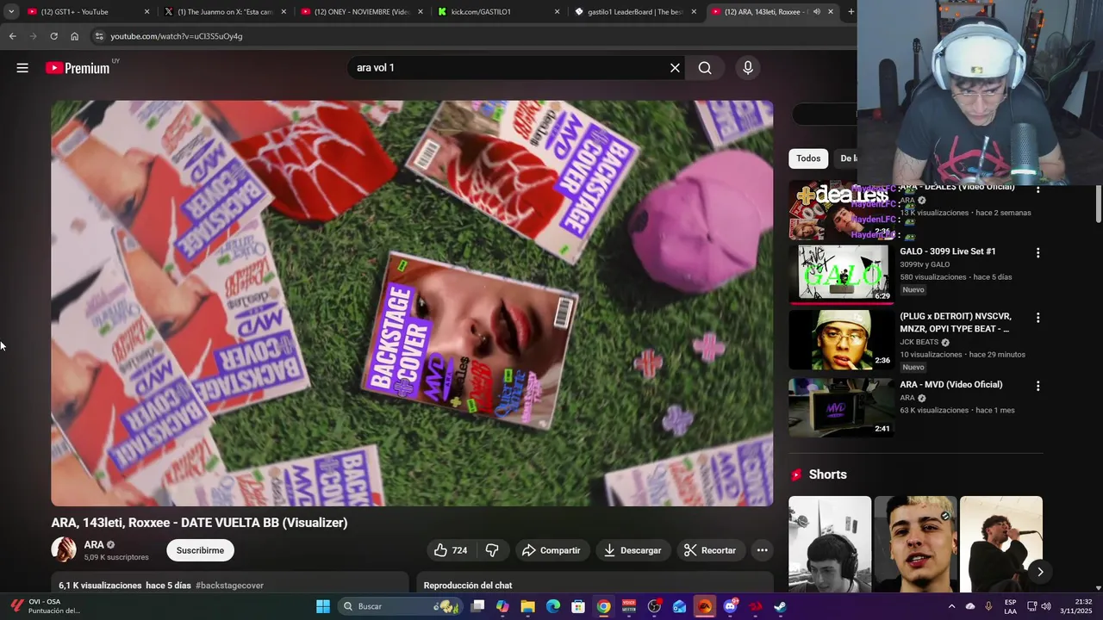Open the clock showing 21:32

coord(1076,606)
